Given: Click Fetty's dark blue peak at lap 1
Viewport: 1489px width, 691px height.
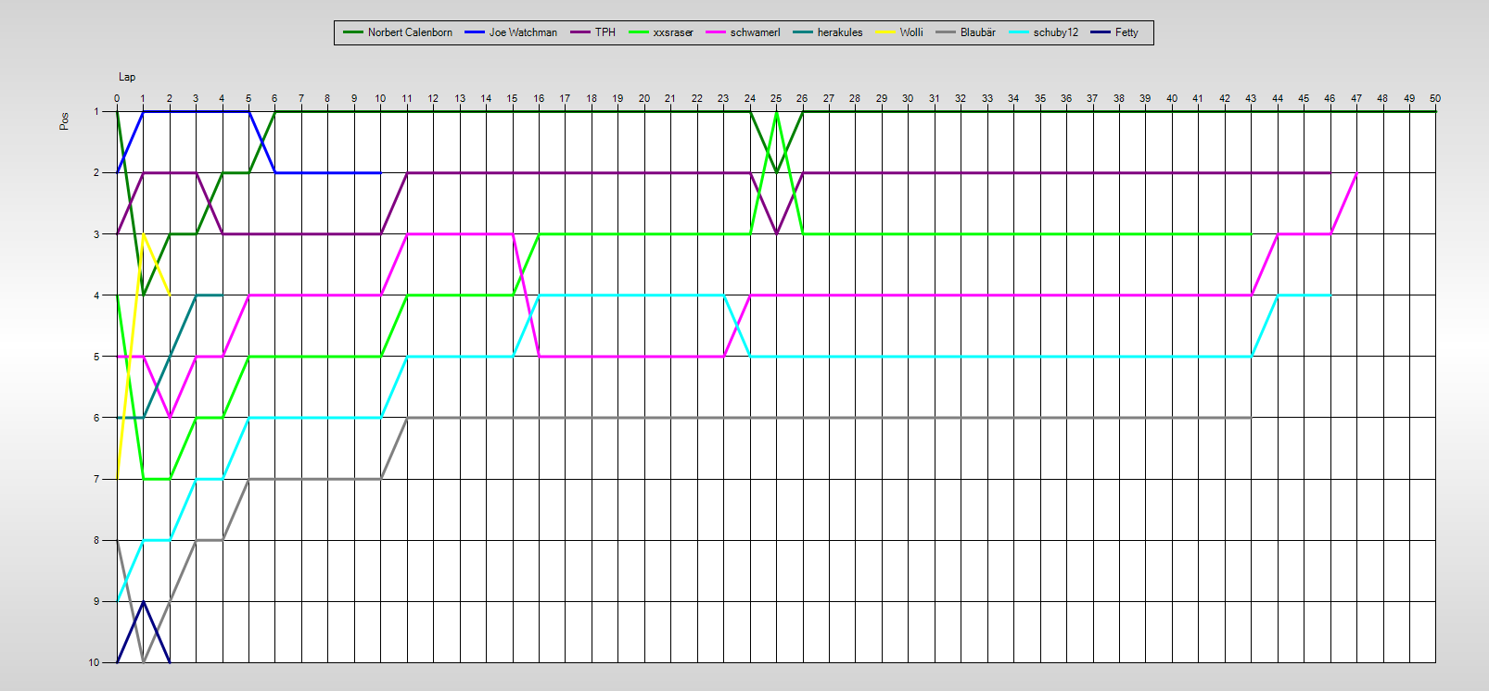Looking at the screenshot, I should (x=144, y=602).
